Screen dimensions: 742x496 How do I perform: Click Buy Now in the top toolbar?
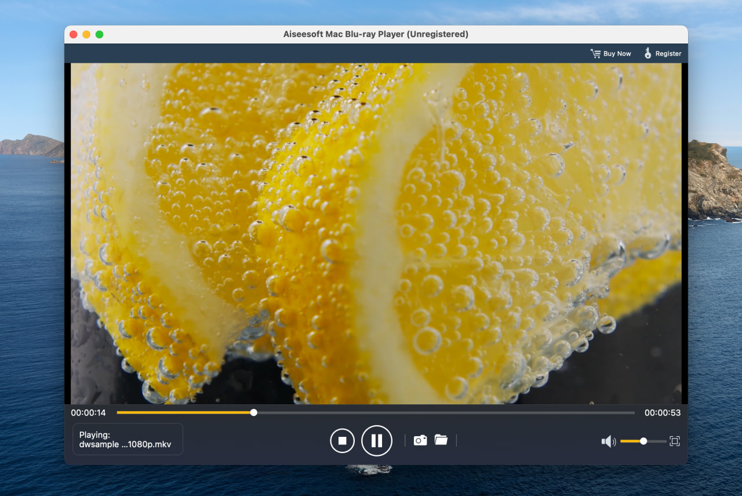click(616, 53)
